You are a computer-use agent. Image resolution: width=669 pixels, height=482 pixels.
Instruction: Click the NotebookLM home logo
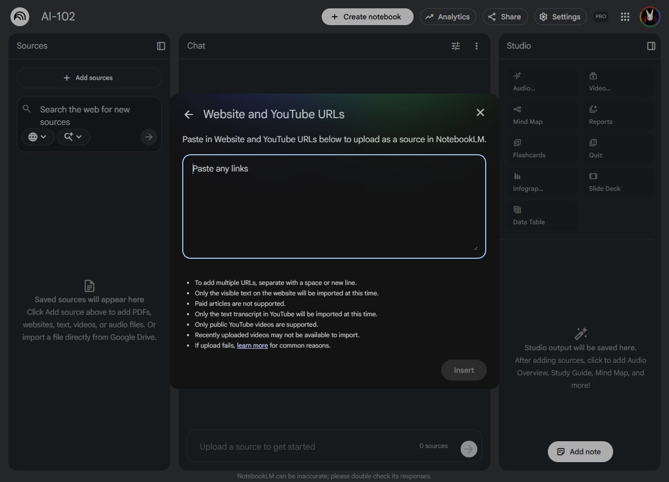click(x=20, y=17)
